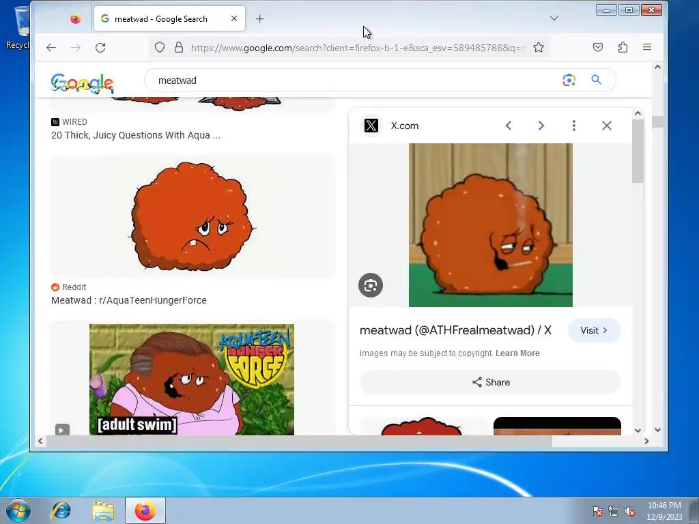Click the preview panel scrollbar thumb
Screen dimensions: 699x524
tap(638, 151)
